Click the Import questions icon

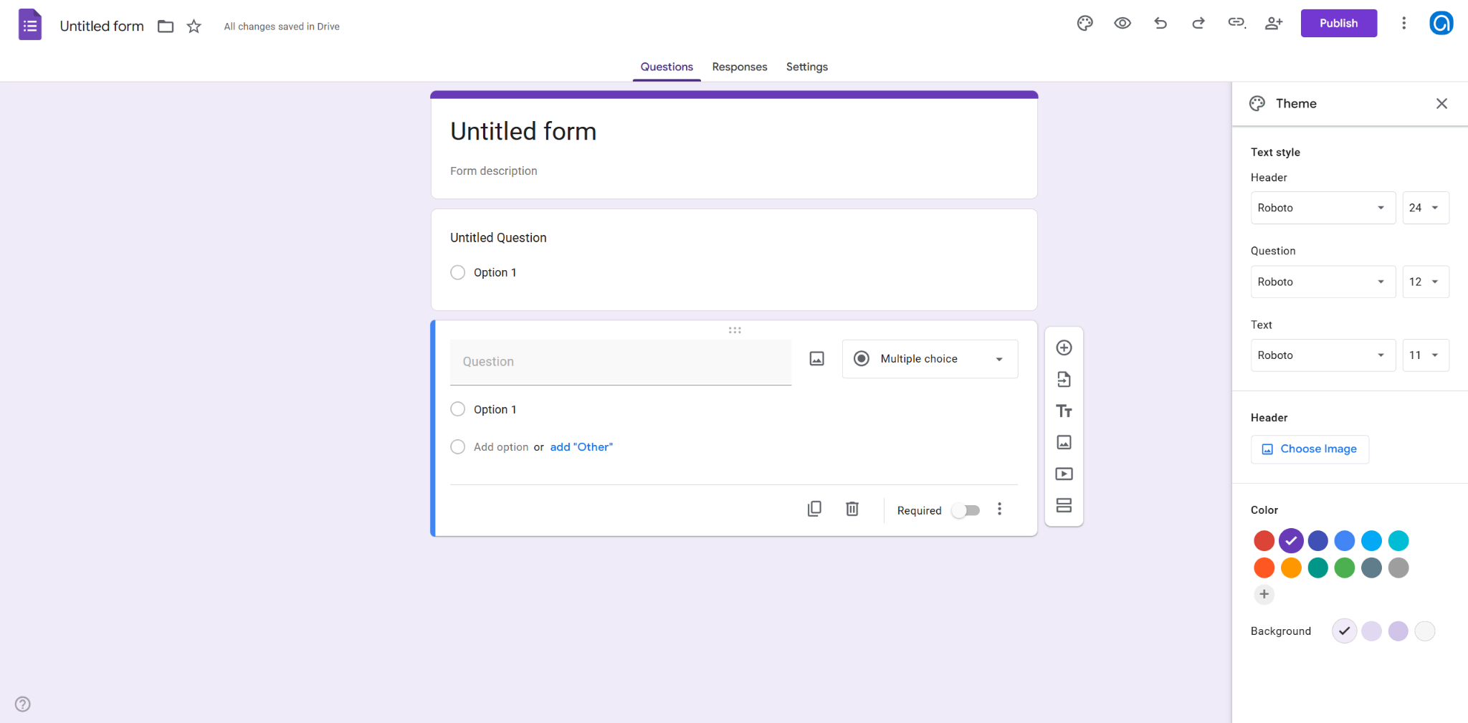click(x=1064, y=379)
